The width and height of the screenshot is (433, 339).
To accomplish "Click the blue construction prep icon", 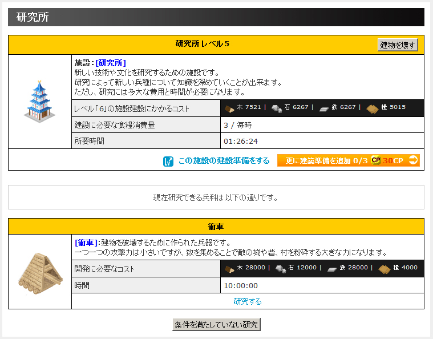I will 168,161.
